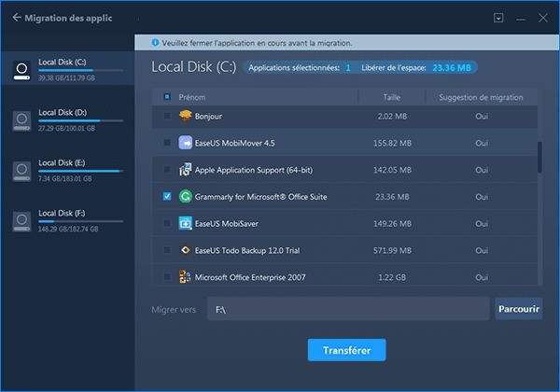Click Apple Application Support (64-bit) name
The image size is (560, 392).
pos(254,170)
